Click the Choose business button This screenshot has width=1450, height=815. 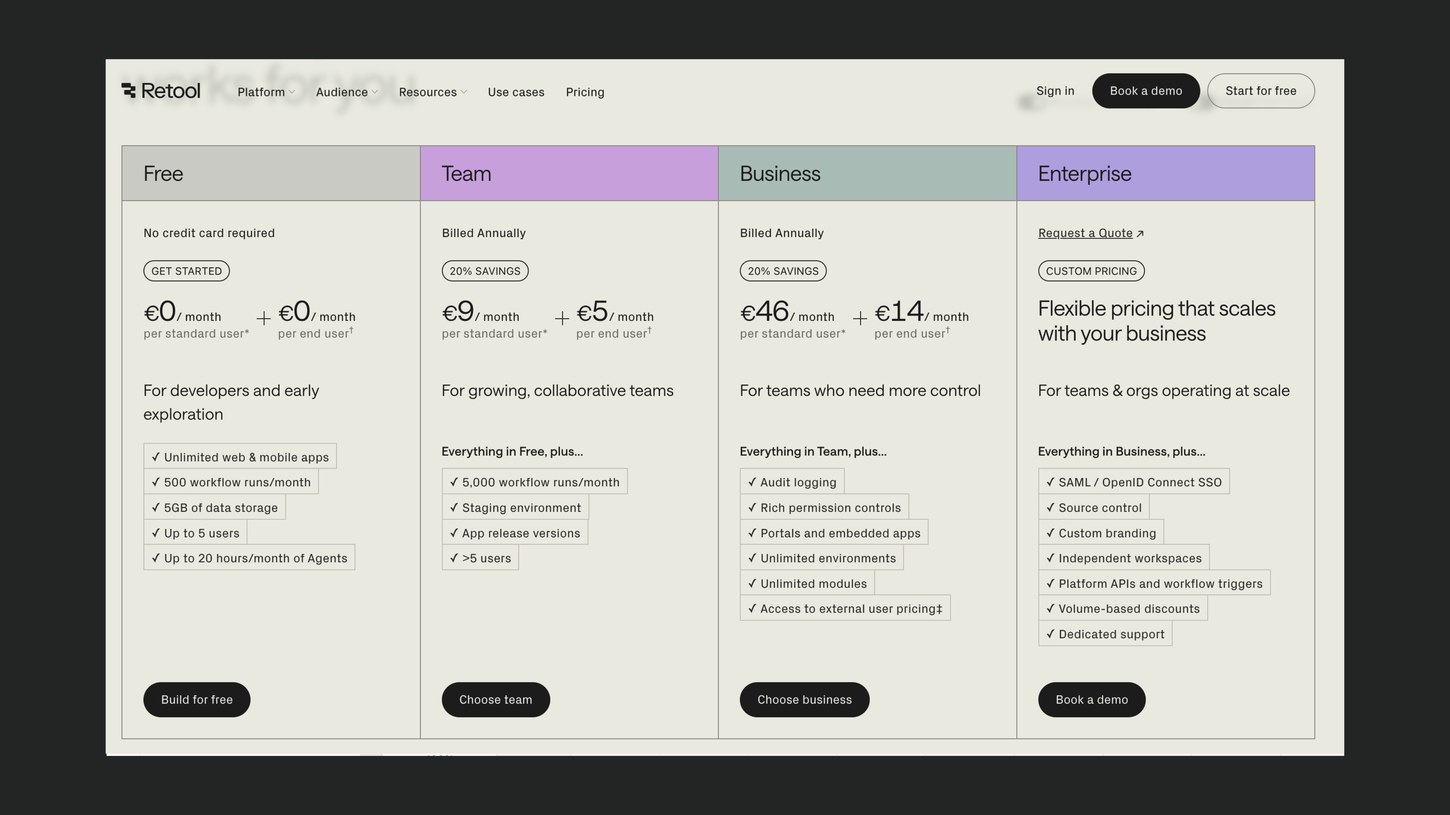(x=804, y=700)
